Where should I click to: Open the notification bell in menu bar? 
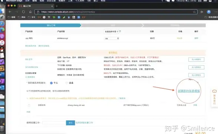173,1
